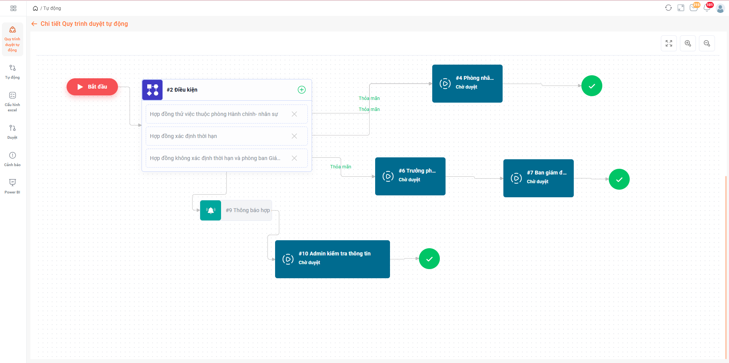Open 'Cảnh báo' in sidebar
Viewport: 729px width, 363px height.
[13, 159]
